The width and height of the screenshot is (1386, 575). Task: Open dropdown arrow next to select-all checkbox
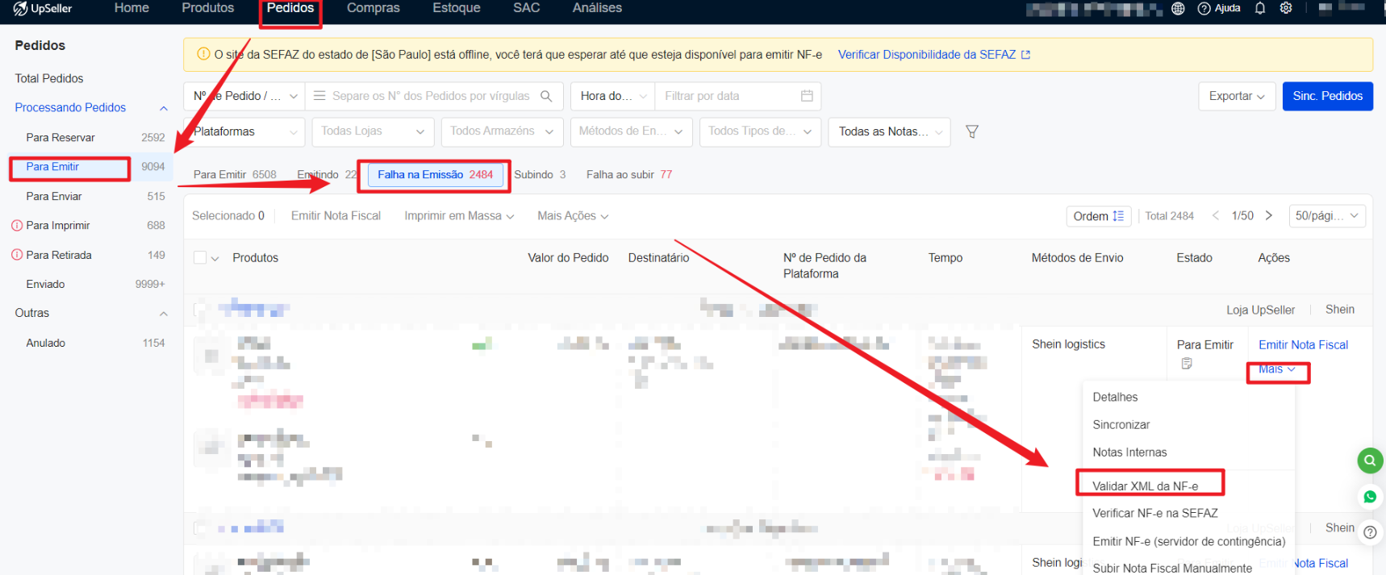(x=215, y=259)
